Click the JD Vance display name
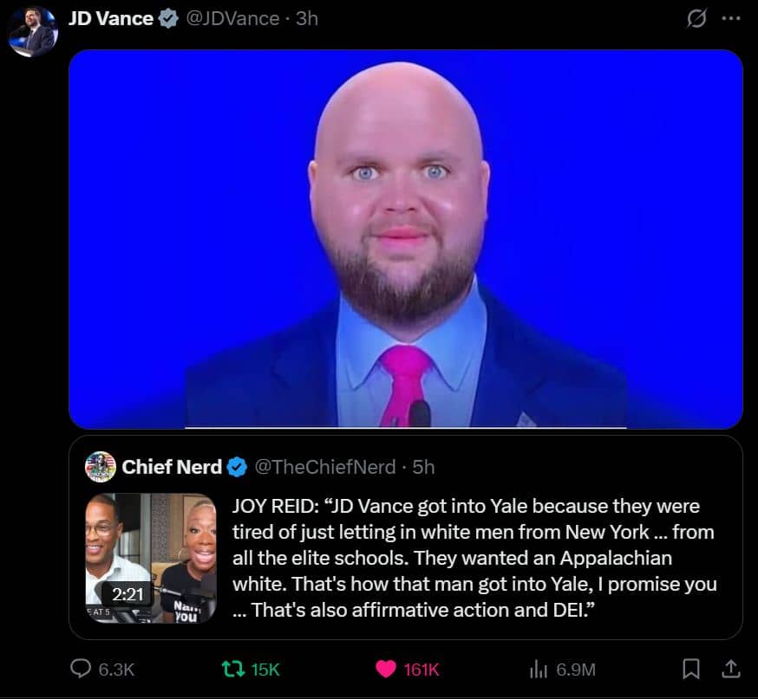 click(x=111, y=18)
